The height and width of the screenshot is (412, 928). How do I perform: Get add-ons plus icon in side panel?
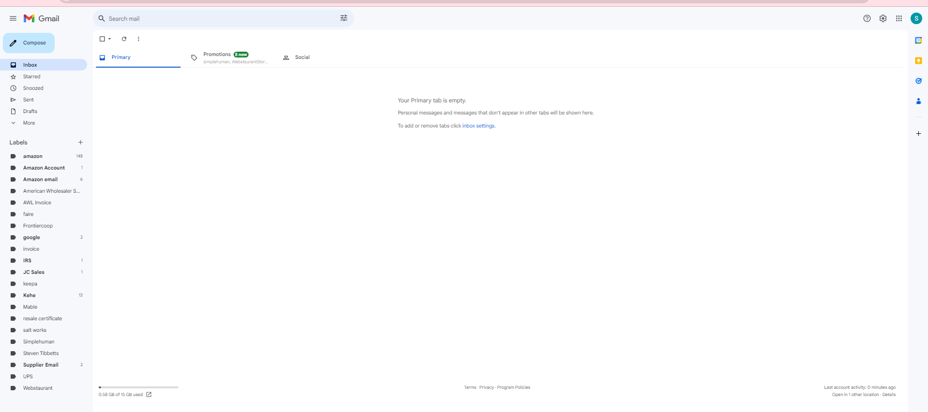(x=918, y=133)
